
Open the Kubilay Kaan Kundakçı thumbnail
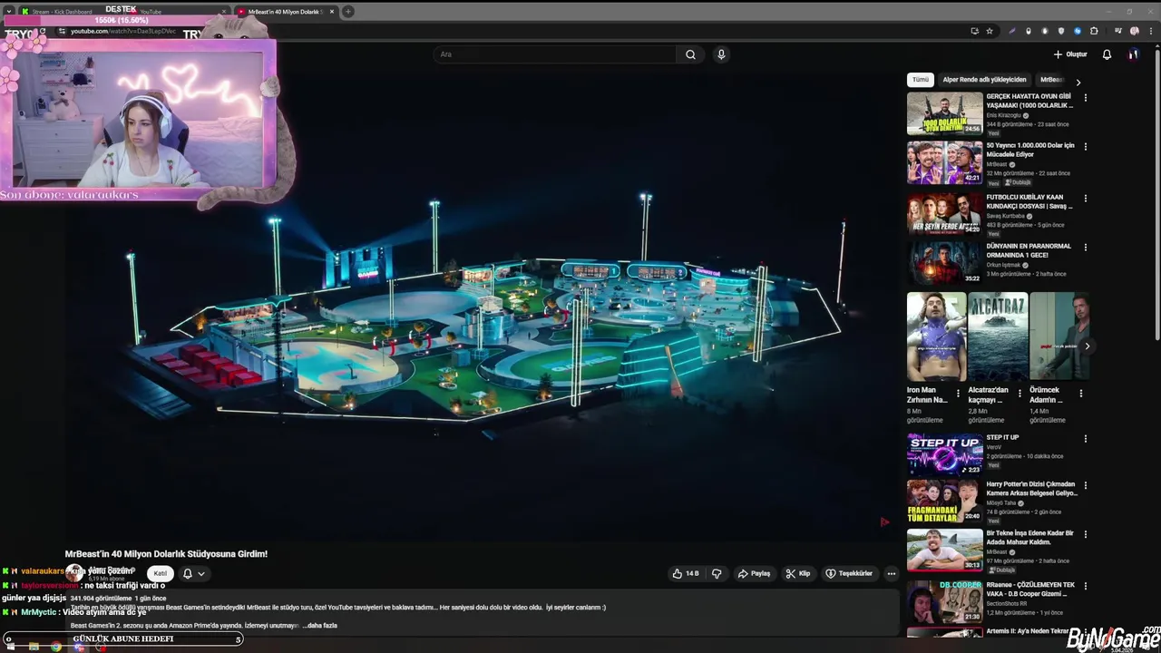[944, 214]
